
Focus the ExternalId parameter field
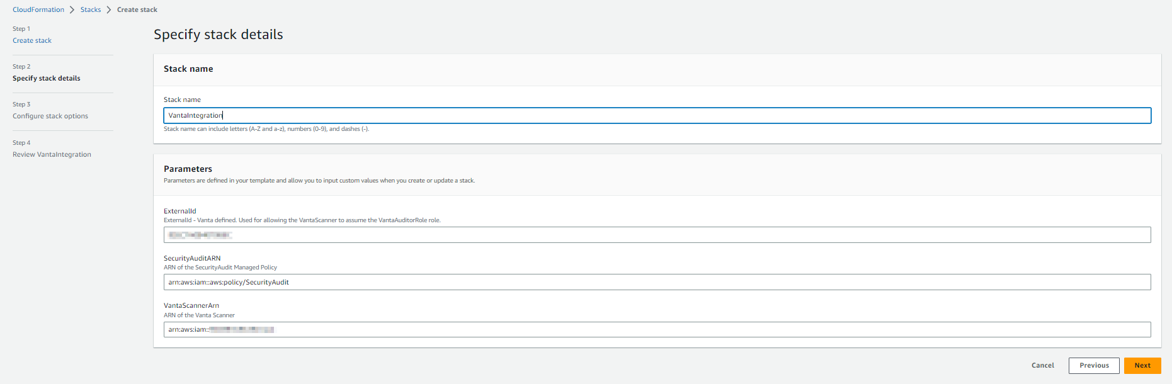(x=657, y=235)
